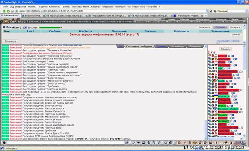Click the Отказаться button
The image size is (249, 151).
point(10,41)
